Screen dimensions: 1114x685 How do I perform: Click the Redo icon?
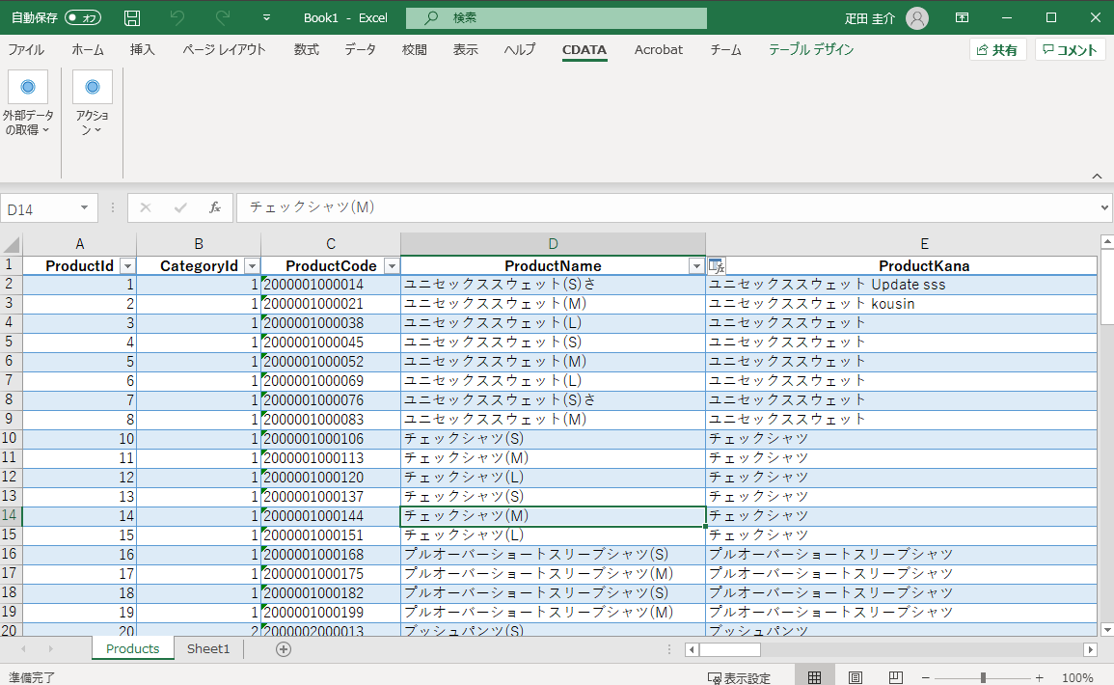(220, 17)
